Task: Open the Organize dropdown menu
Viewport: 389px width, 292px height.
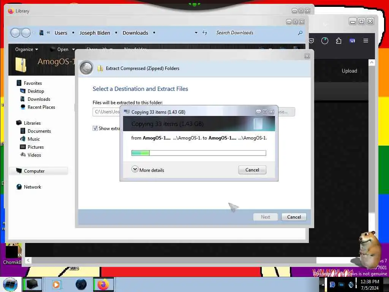Action: coord(27,49)
